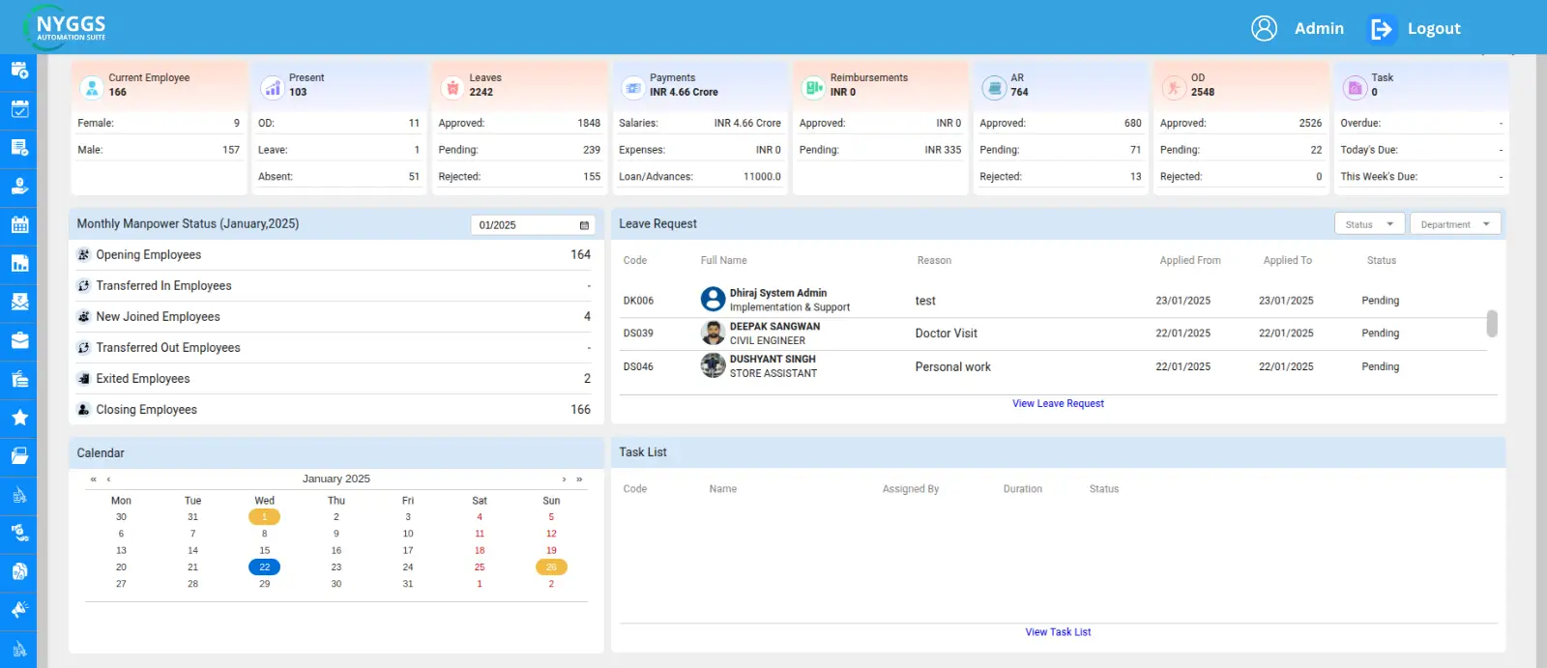Screen dimensions: 1547x668
Task: Open the View Task List link
Action: coord(1058,632)
